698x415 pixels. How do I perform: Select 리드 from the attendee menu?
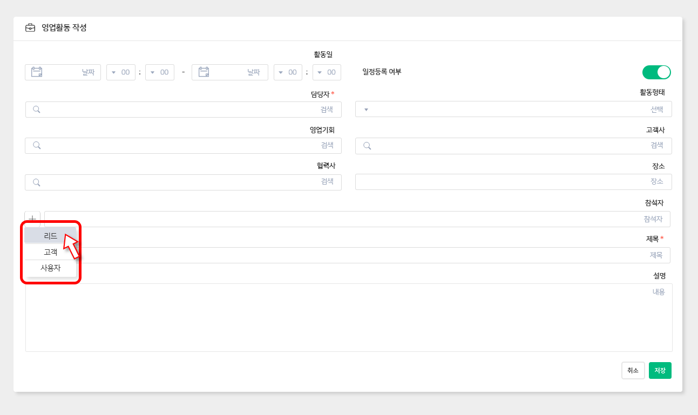pyautogui.click(x=50, y=236)
